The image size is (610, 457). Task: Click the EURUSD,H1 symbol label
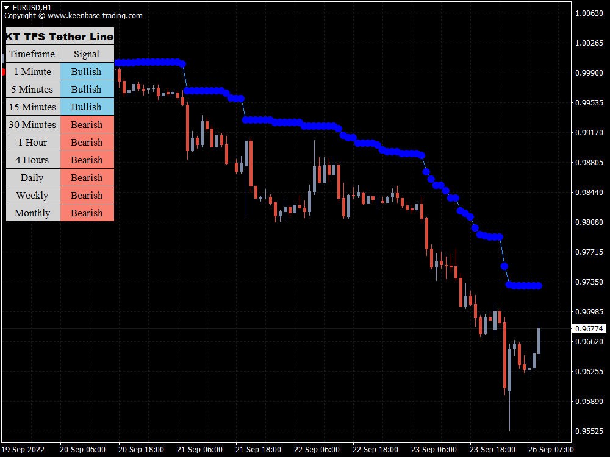pos(32,7)
